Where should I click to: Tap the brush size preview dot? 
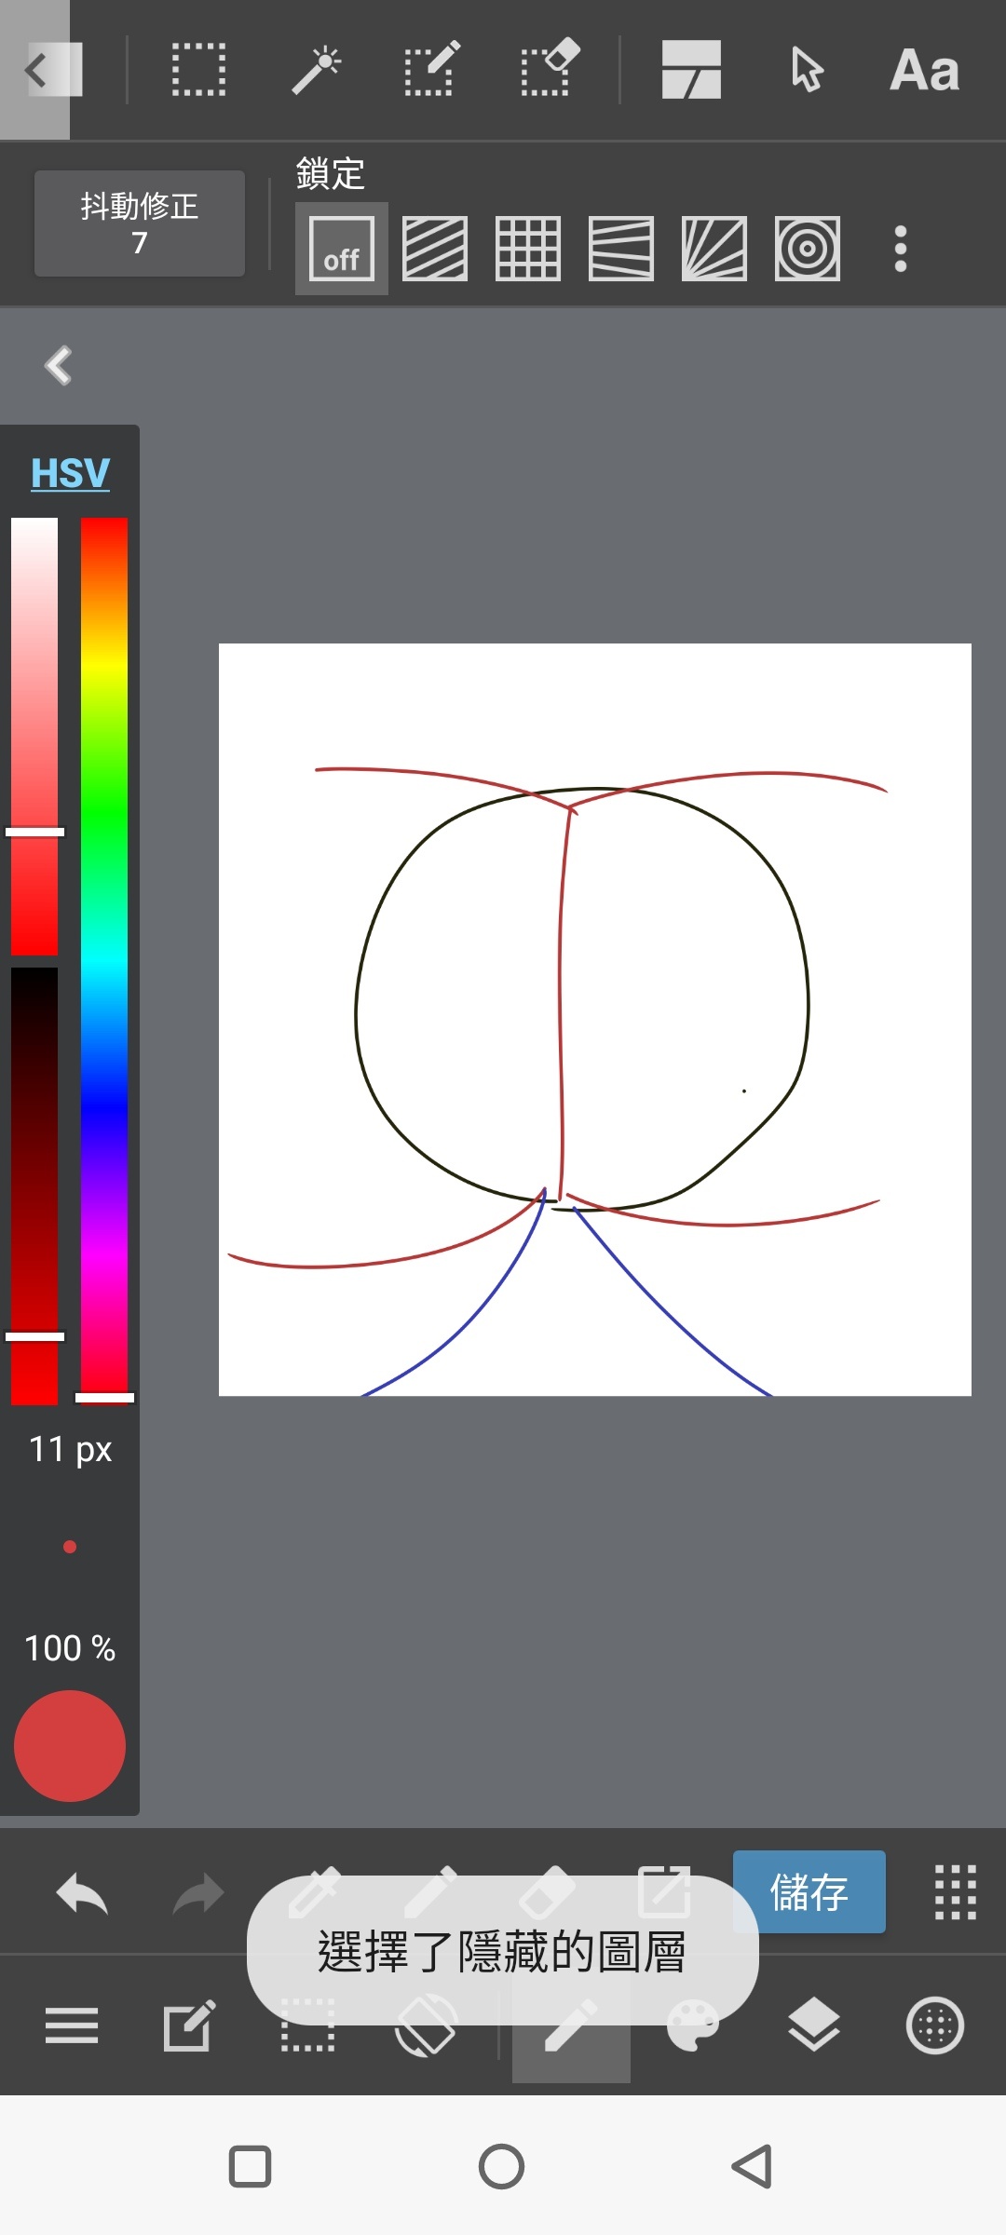(70, 1547)
